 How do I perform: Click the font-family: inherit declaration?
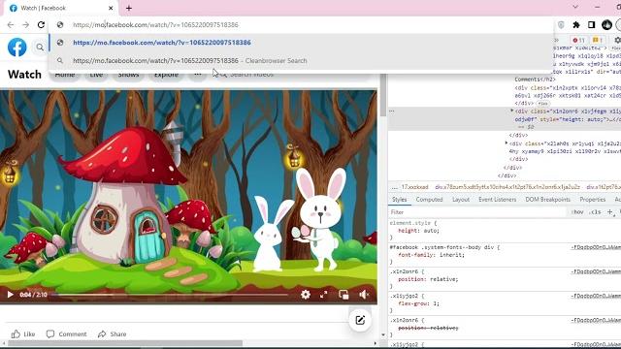[431, 255]
